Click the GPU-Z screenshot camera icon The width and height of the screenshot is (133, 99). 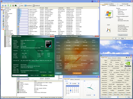[127, 57]
